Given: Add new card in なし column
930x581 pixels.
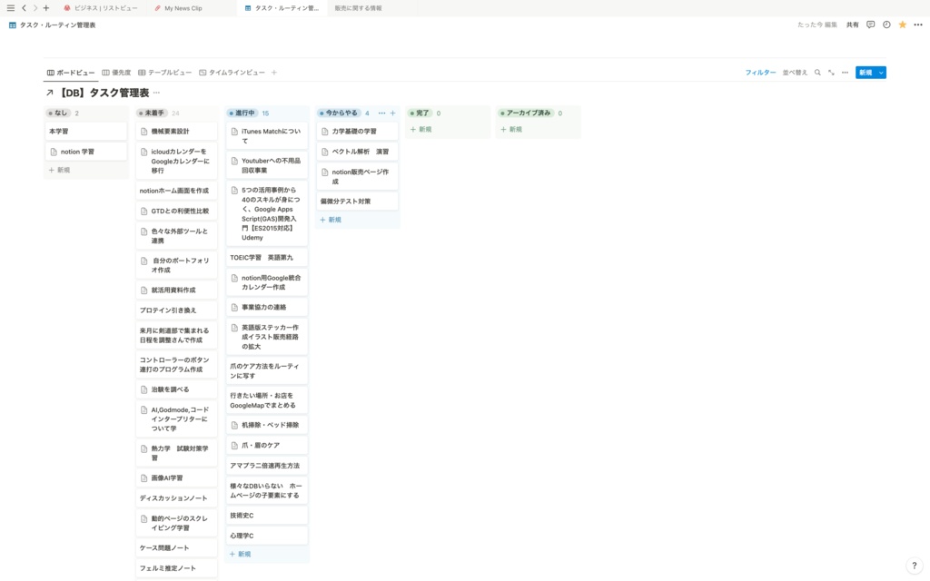Looking at the screenshot, I should pos(59,170).
